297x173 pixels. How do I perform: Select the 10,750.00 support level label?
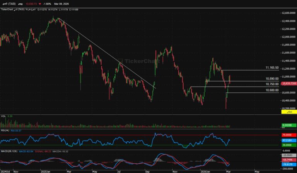272,84
